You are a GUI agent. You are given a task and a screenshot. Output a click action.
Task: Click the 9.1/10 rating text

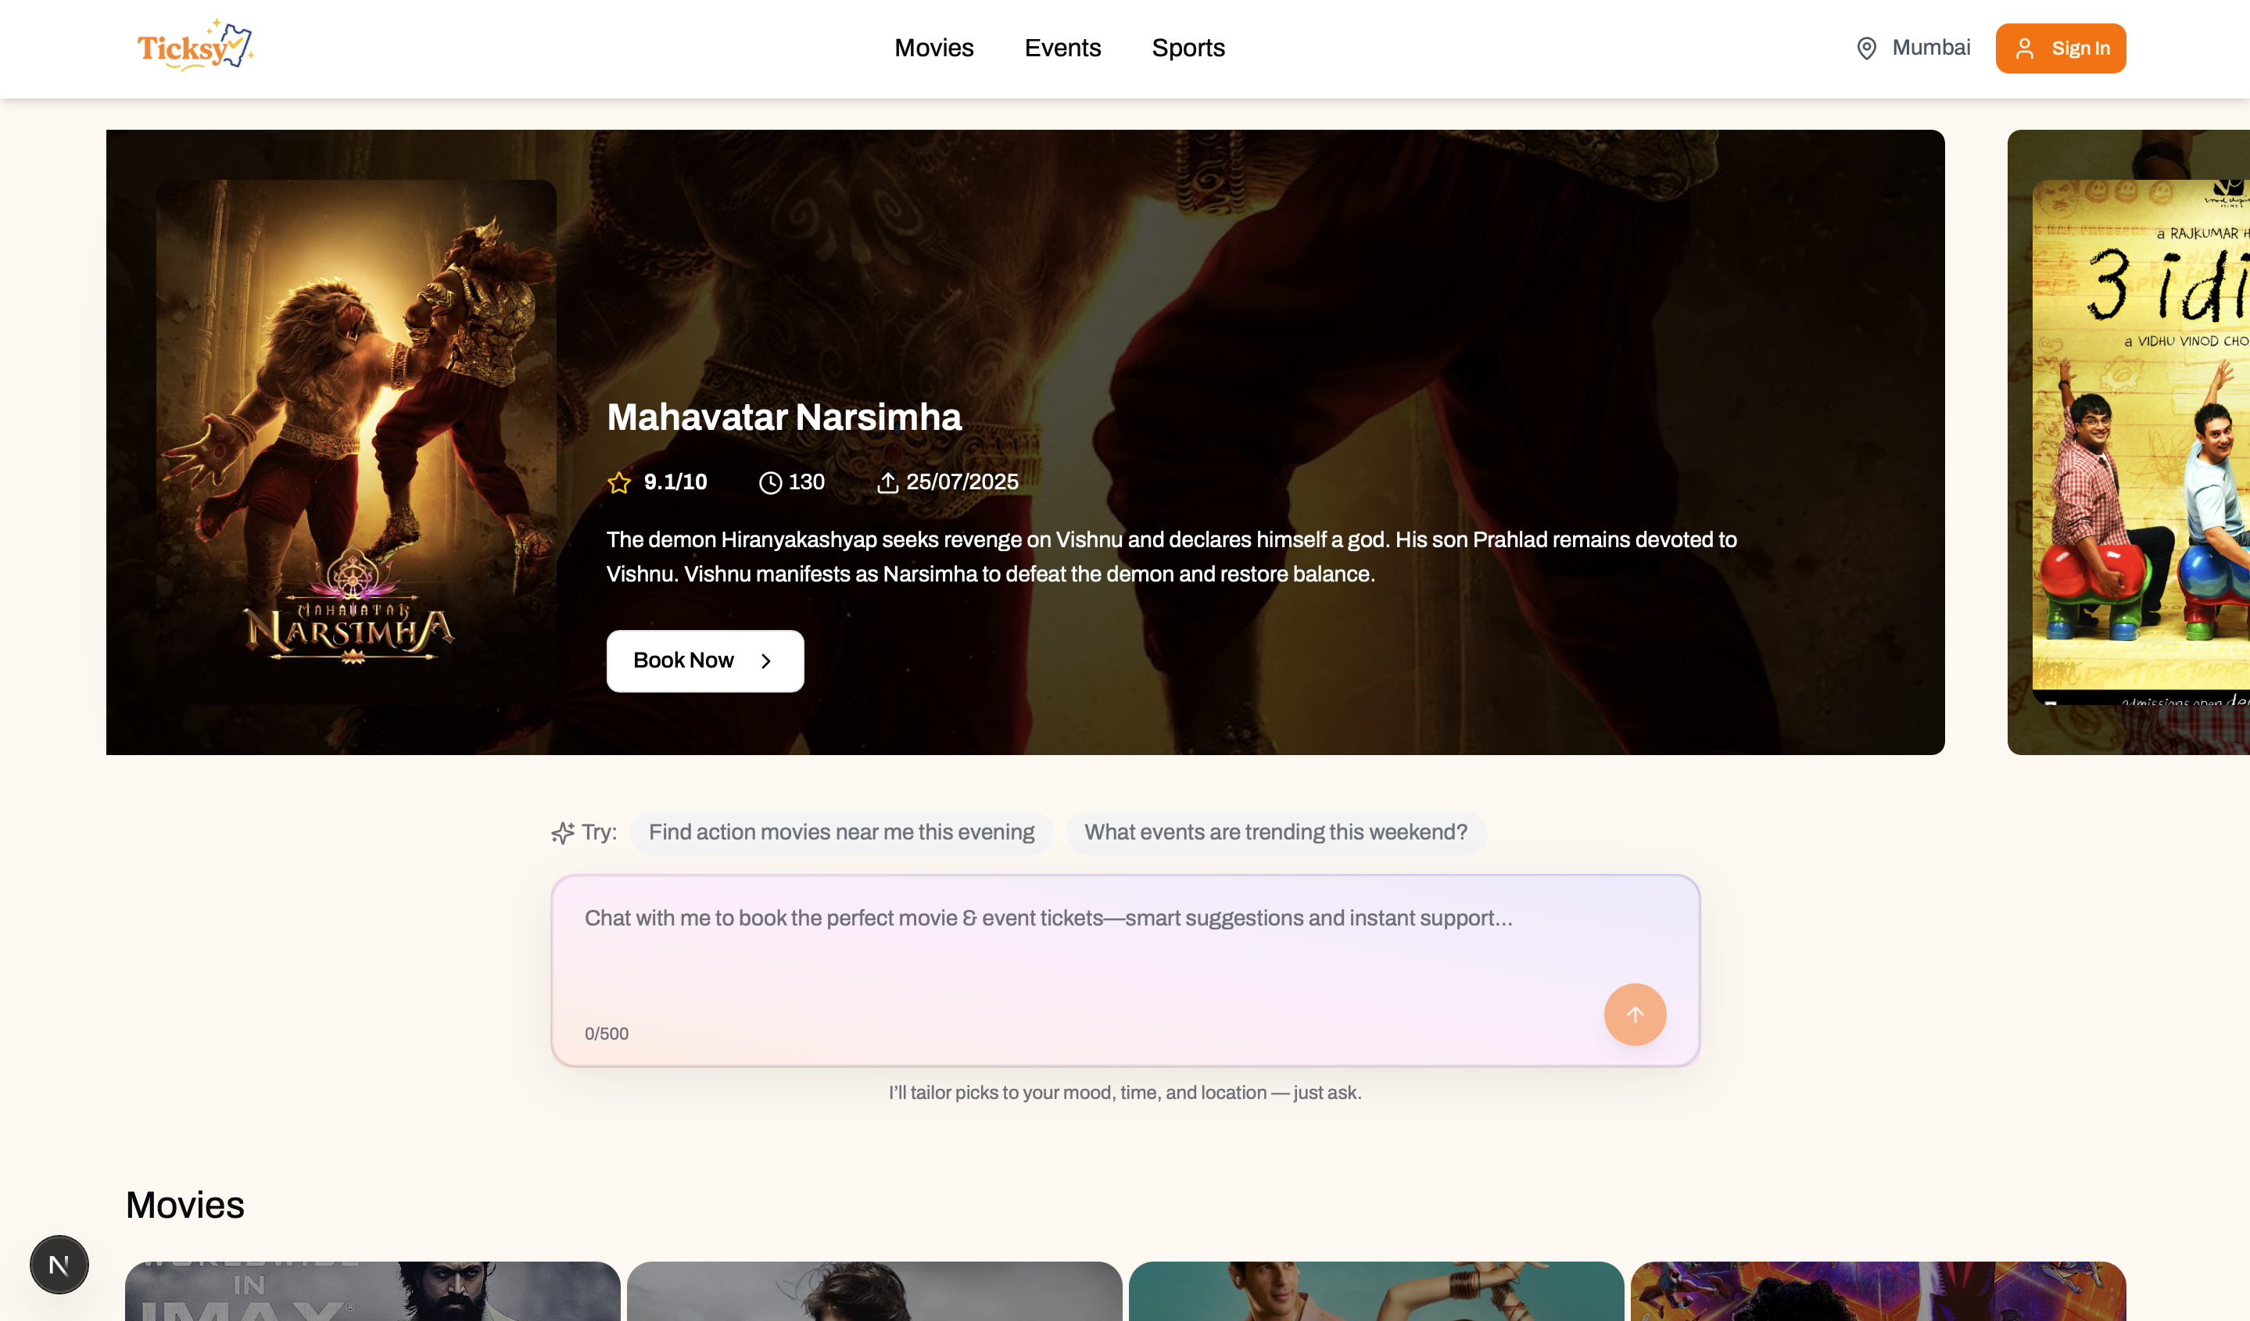click(x=675, y=482)
